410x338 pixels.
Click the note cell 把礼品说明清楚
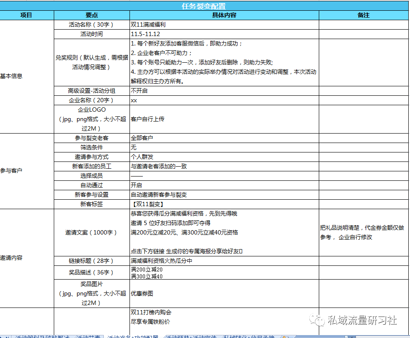tap(364, 232)
